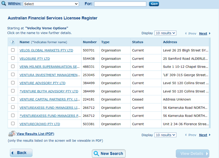Click the help question mark icon in table header

[x=12, y=42]
